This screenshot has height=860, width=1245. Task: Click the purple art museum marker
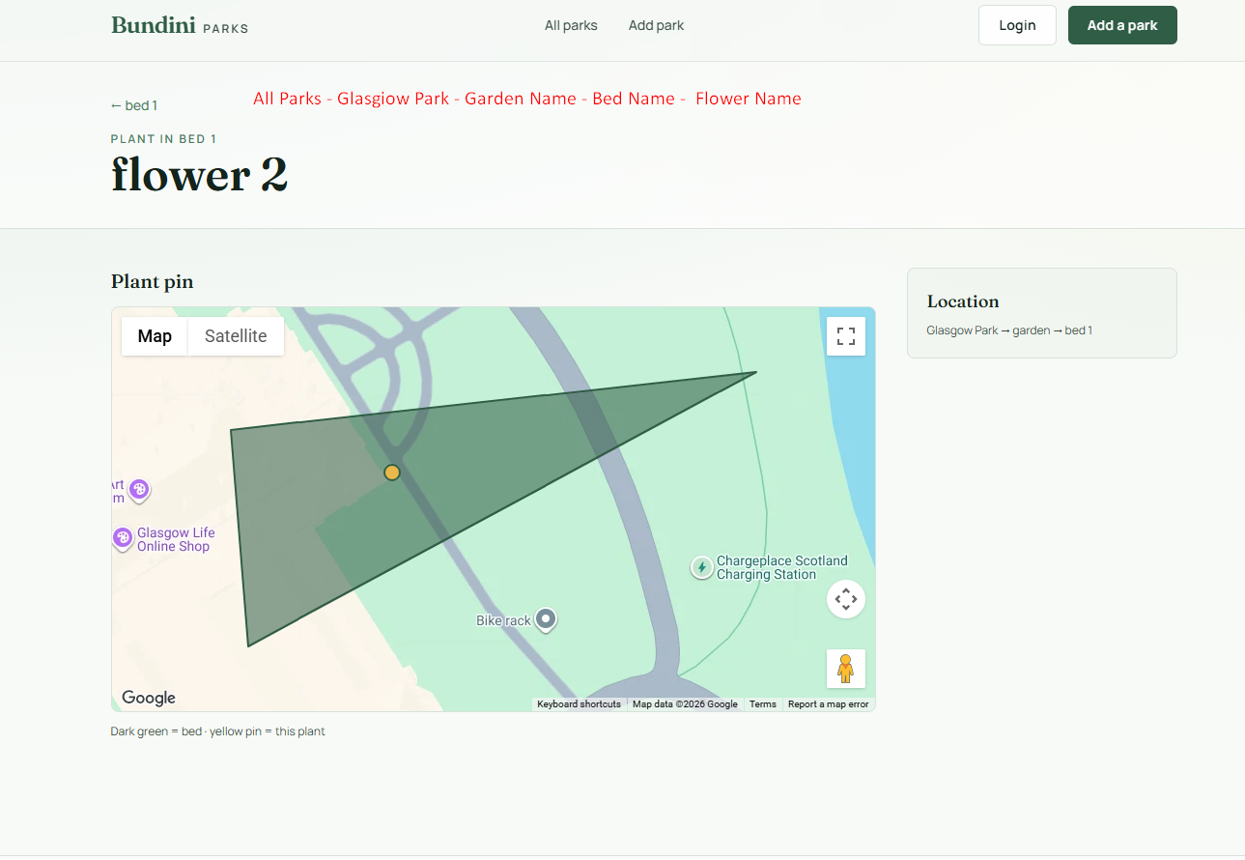point(139,491)
